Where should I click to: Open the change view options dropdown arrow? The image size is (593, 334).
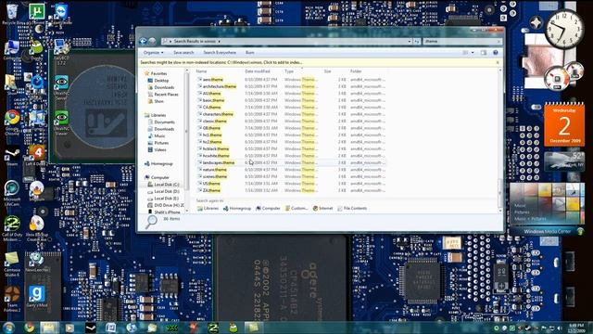point(473,53)
